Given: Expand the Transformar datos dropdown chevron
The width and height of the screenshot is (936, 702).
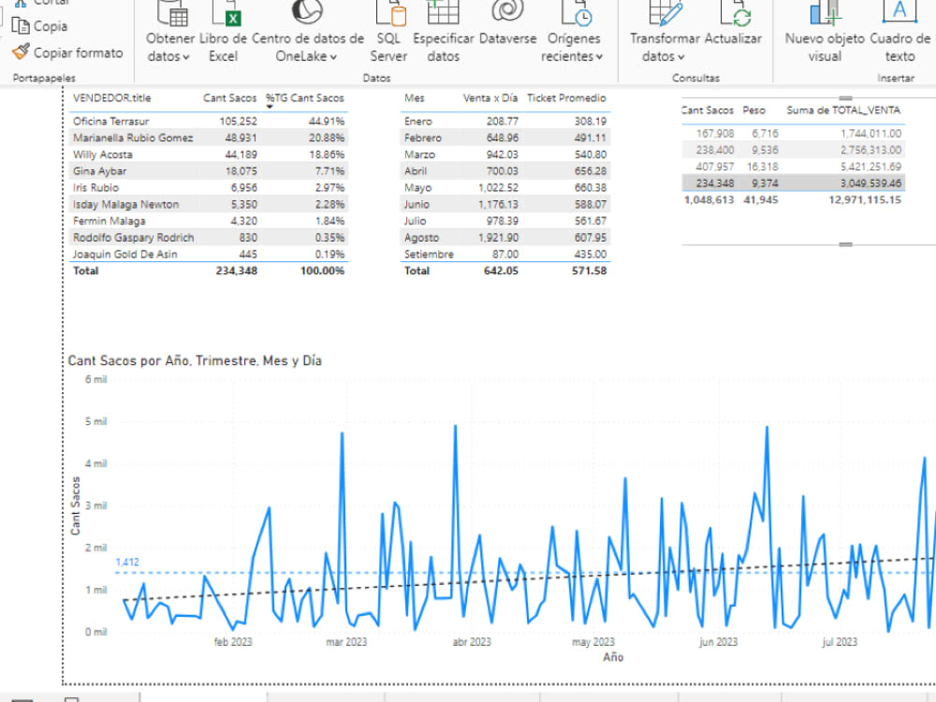Looking at the screenshot, I should coord(680,56).
